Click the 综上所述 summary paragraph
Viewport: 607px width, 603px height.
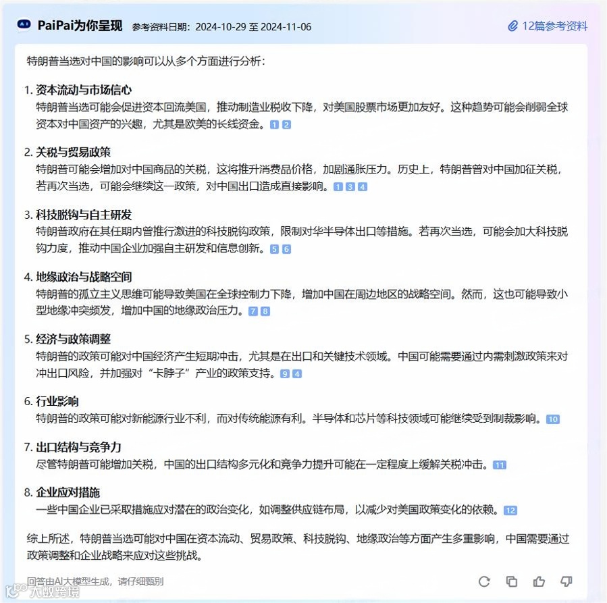(x=298, y=547)
